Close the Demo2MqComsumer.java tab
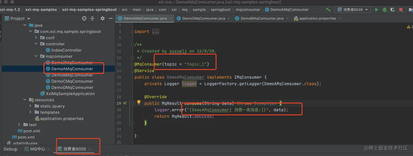The height and width of the screenshot is (156, 413). click(x=229, y=18)
